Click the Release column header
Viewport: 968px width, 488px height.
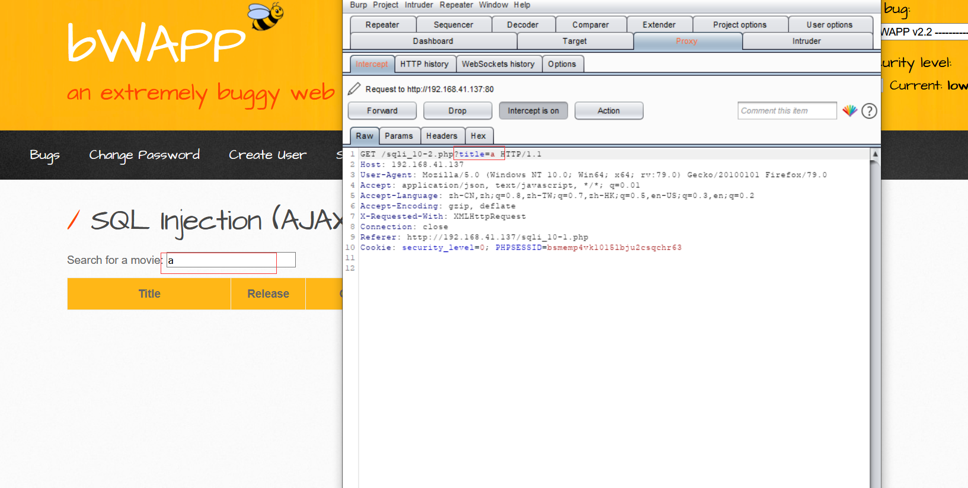tap(269, 294)
